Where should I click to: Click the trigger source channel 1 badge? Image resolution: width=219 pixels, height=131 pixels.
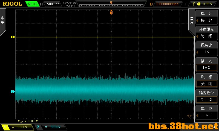click(x=199, y=4)
